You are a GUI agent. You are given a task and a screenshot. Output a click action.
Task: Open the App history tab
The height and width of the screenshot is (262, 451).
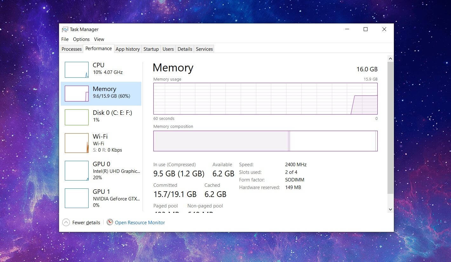coord(127,49)
